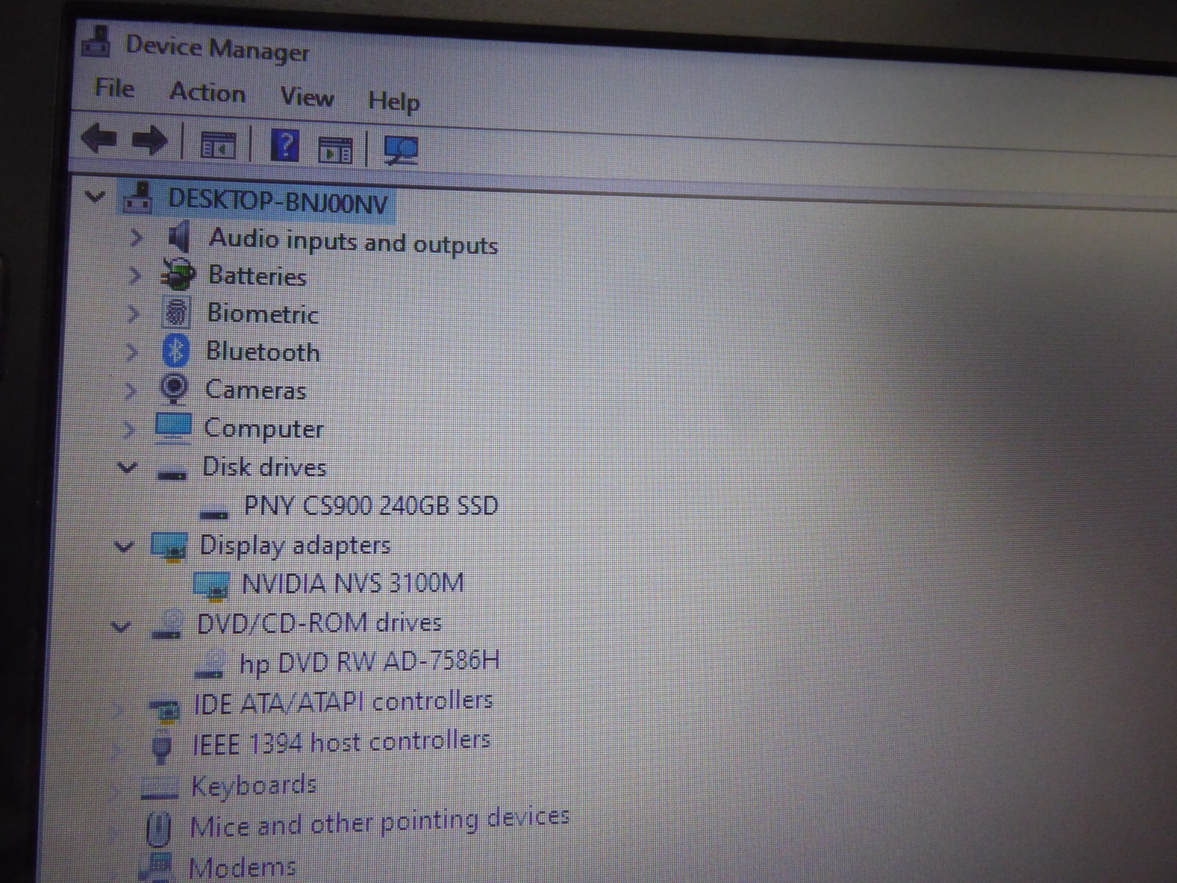This screenshot has height=883, width=1177.
Task: Click the DESKTOP-BNJ00NV computer icon
Action: [138, 197]
